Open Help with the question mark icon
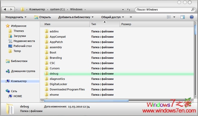Image resolution: width=198 pixels, height=116 pixels. 191,17
